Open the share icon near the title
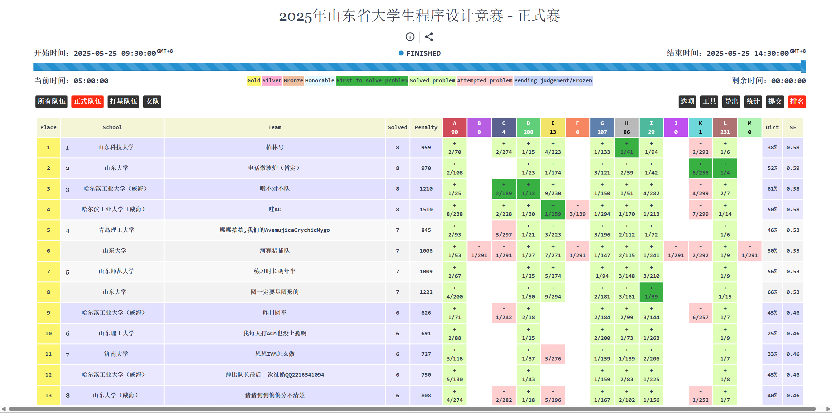 click(x=429, y=36)
